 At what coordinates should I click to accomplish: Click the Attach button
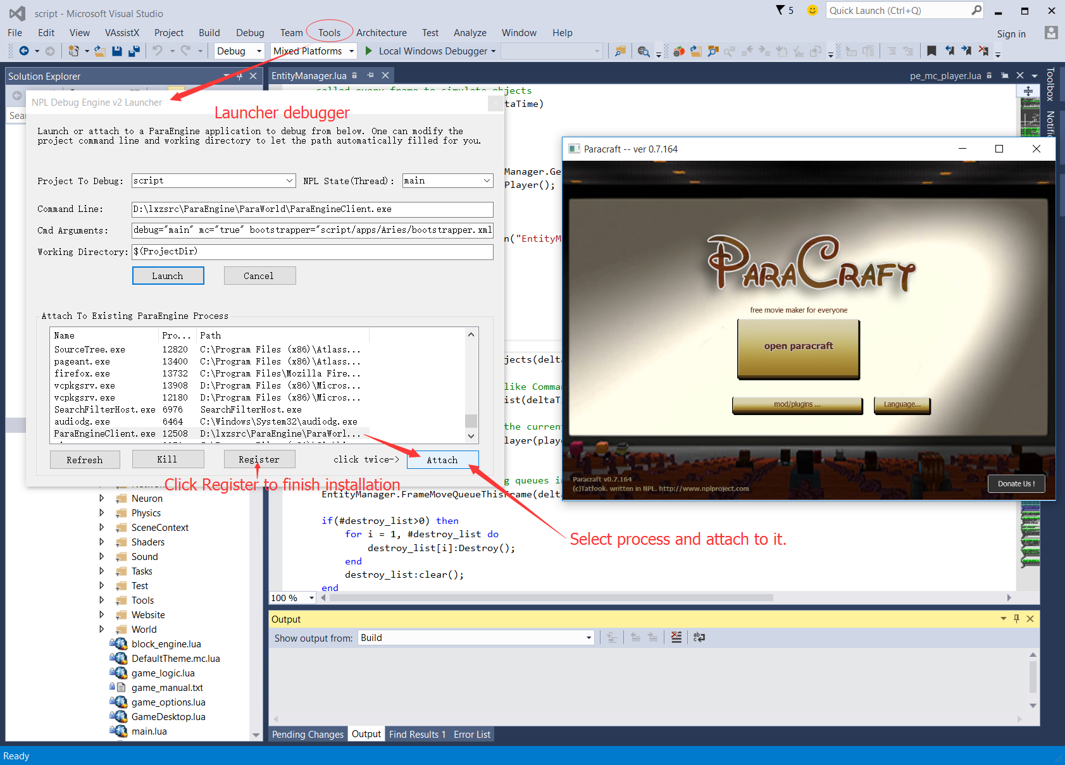[x=442, y=460]
